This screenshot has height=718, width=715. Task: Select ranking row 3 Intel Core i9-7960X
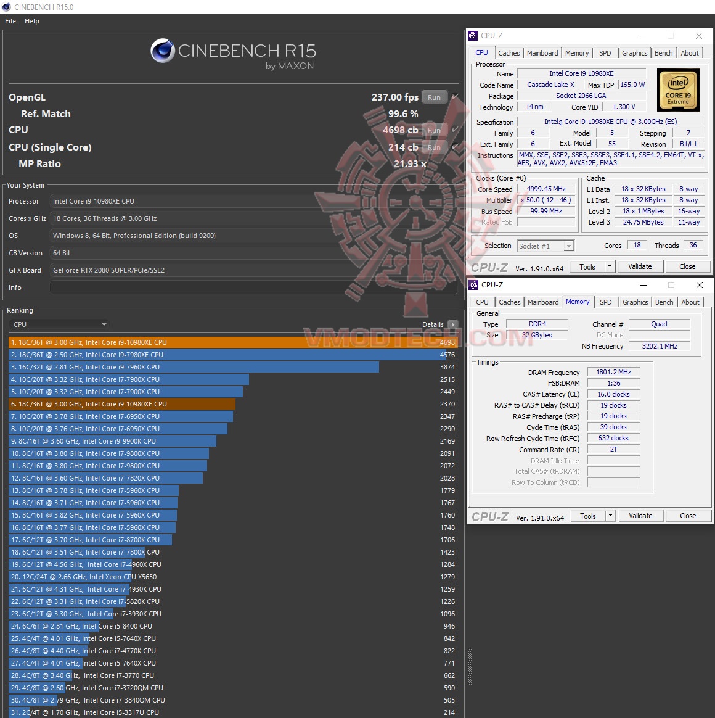232,367
